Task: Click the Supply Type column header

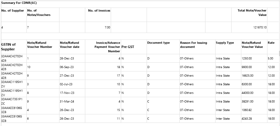Action: pos(225,43)
